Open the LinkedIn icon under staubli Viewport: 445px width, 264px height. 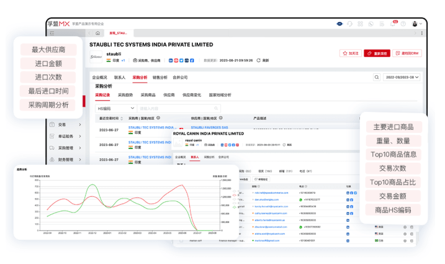click(x=171, y=60)
